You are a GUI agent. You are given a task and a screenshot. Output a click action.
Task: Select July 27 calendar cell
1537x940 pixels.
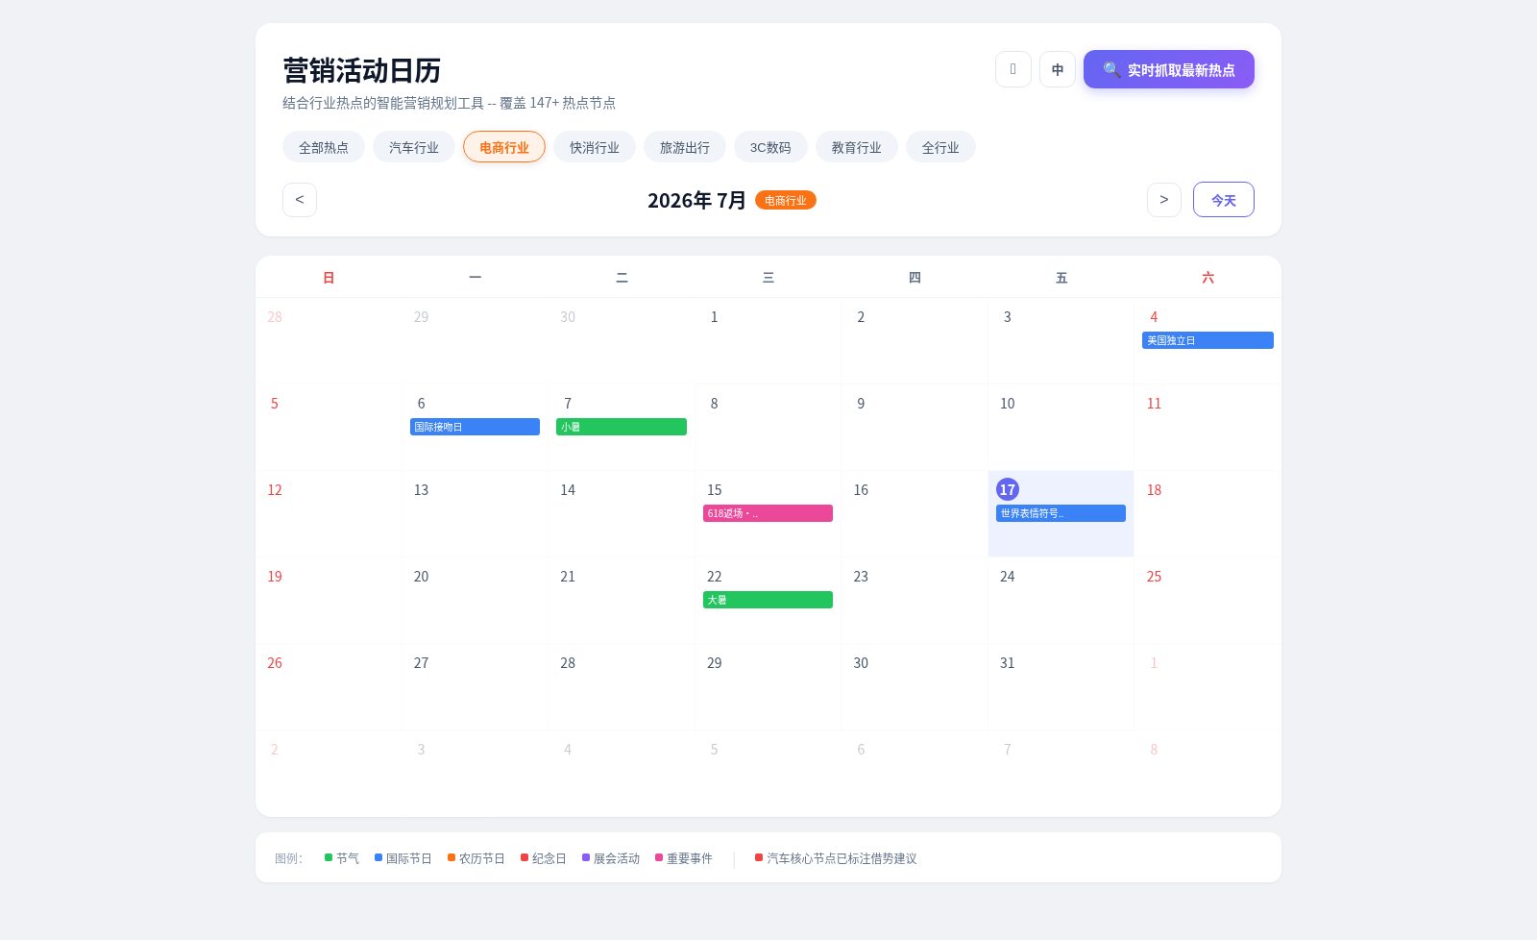(x=476, y=686)
